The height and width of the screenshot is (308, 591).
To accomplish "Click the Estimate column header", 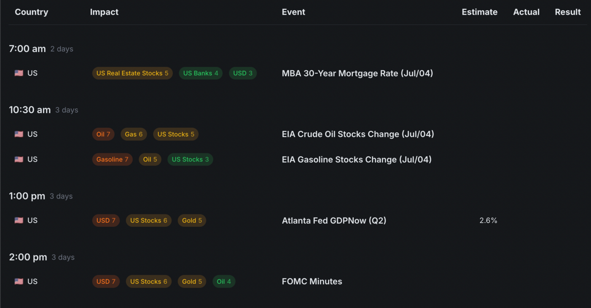I will tap(479, 12).
